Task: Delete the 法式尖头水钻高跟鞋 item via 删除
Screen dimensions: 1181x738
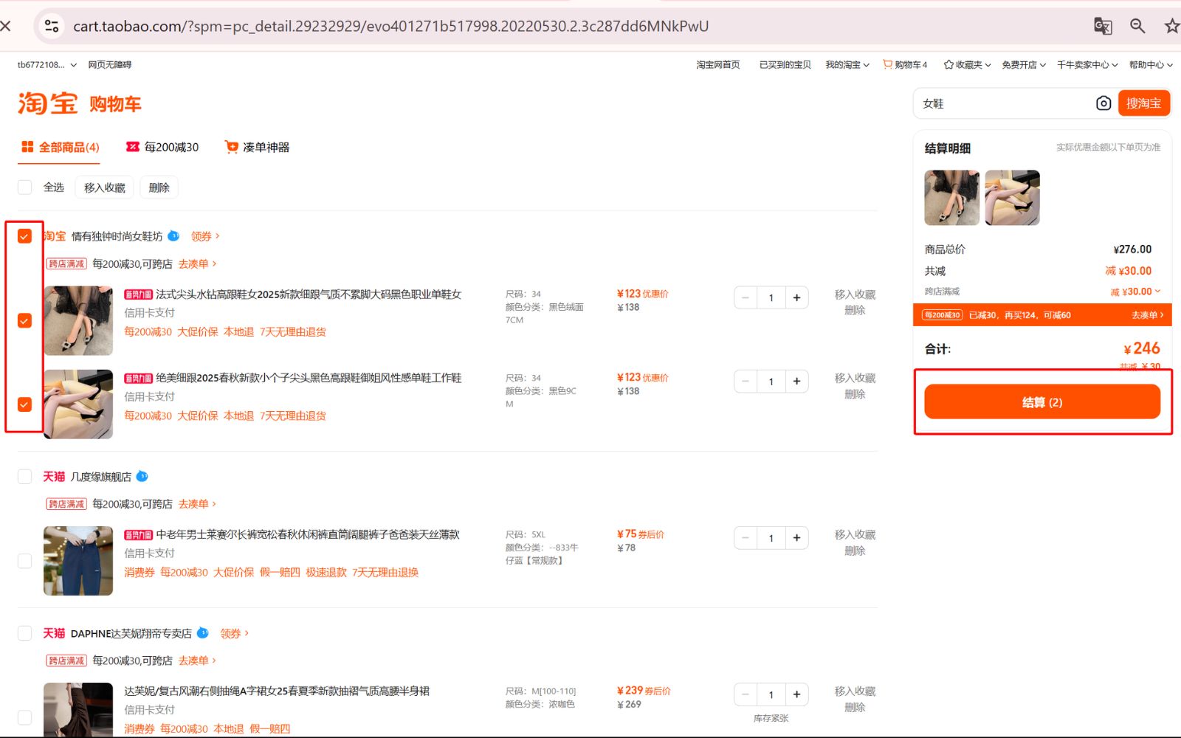Action: point(855,311)
